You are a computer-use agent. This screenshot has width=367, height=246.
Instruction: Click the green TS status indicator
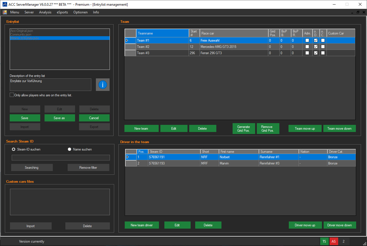click(324, 241)
